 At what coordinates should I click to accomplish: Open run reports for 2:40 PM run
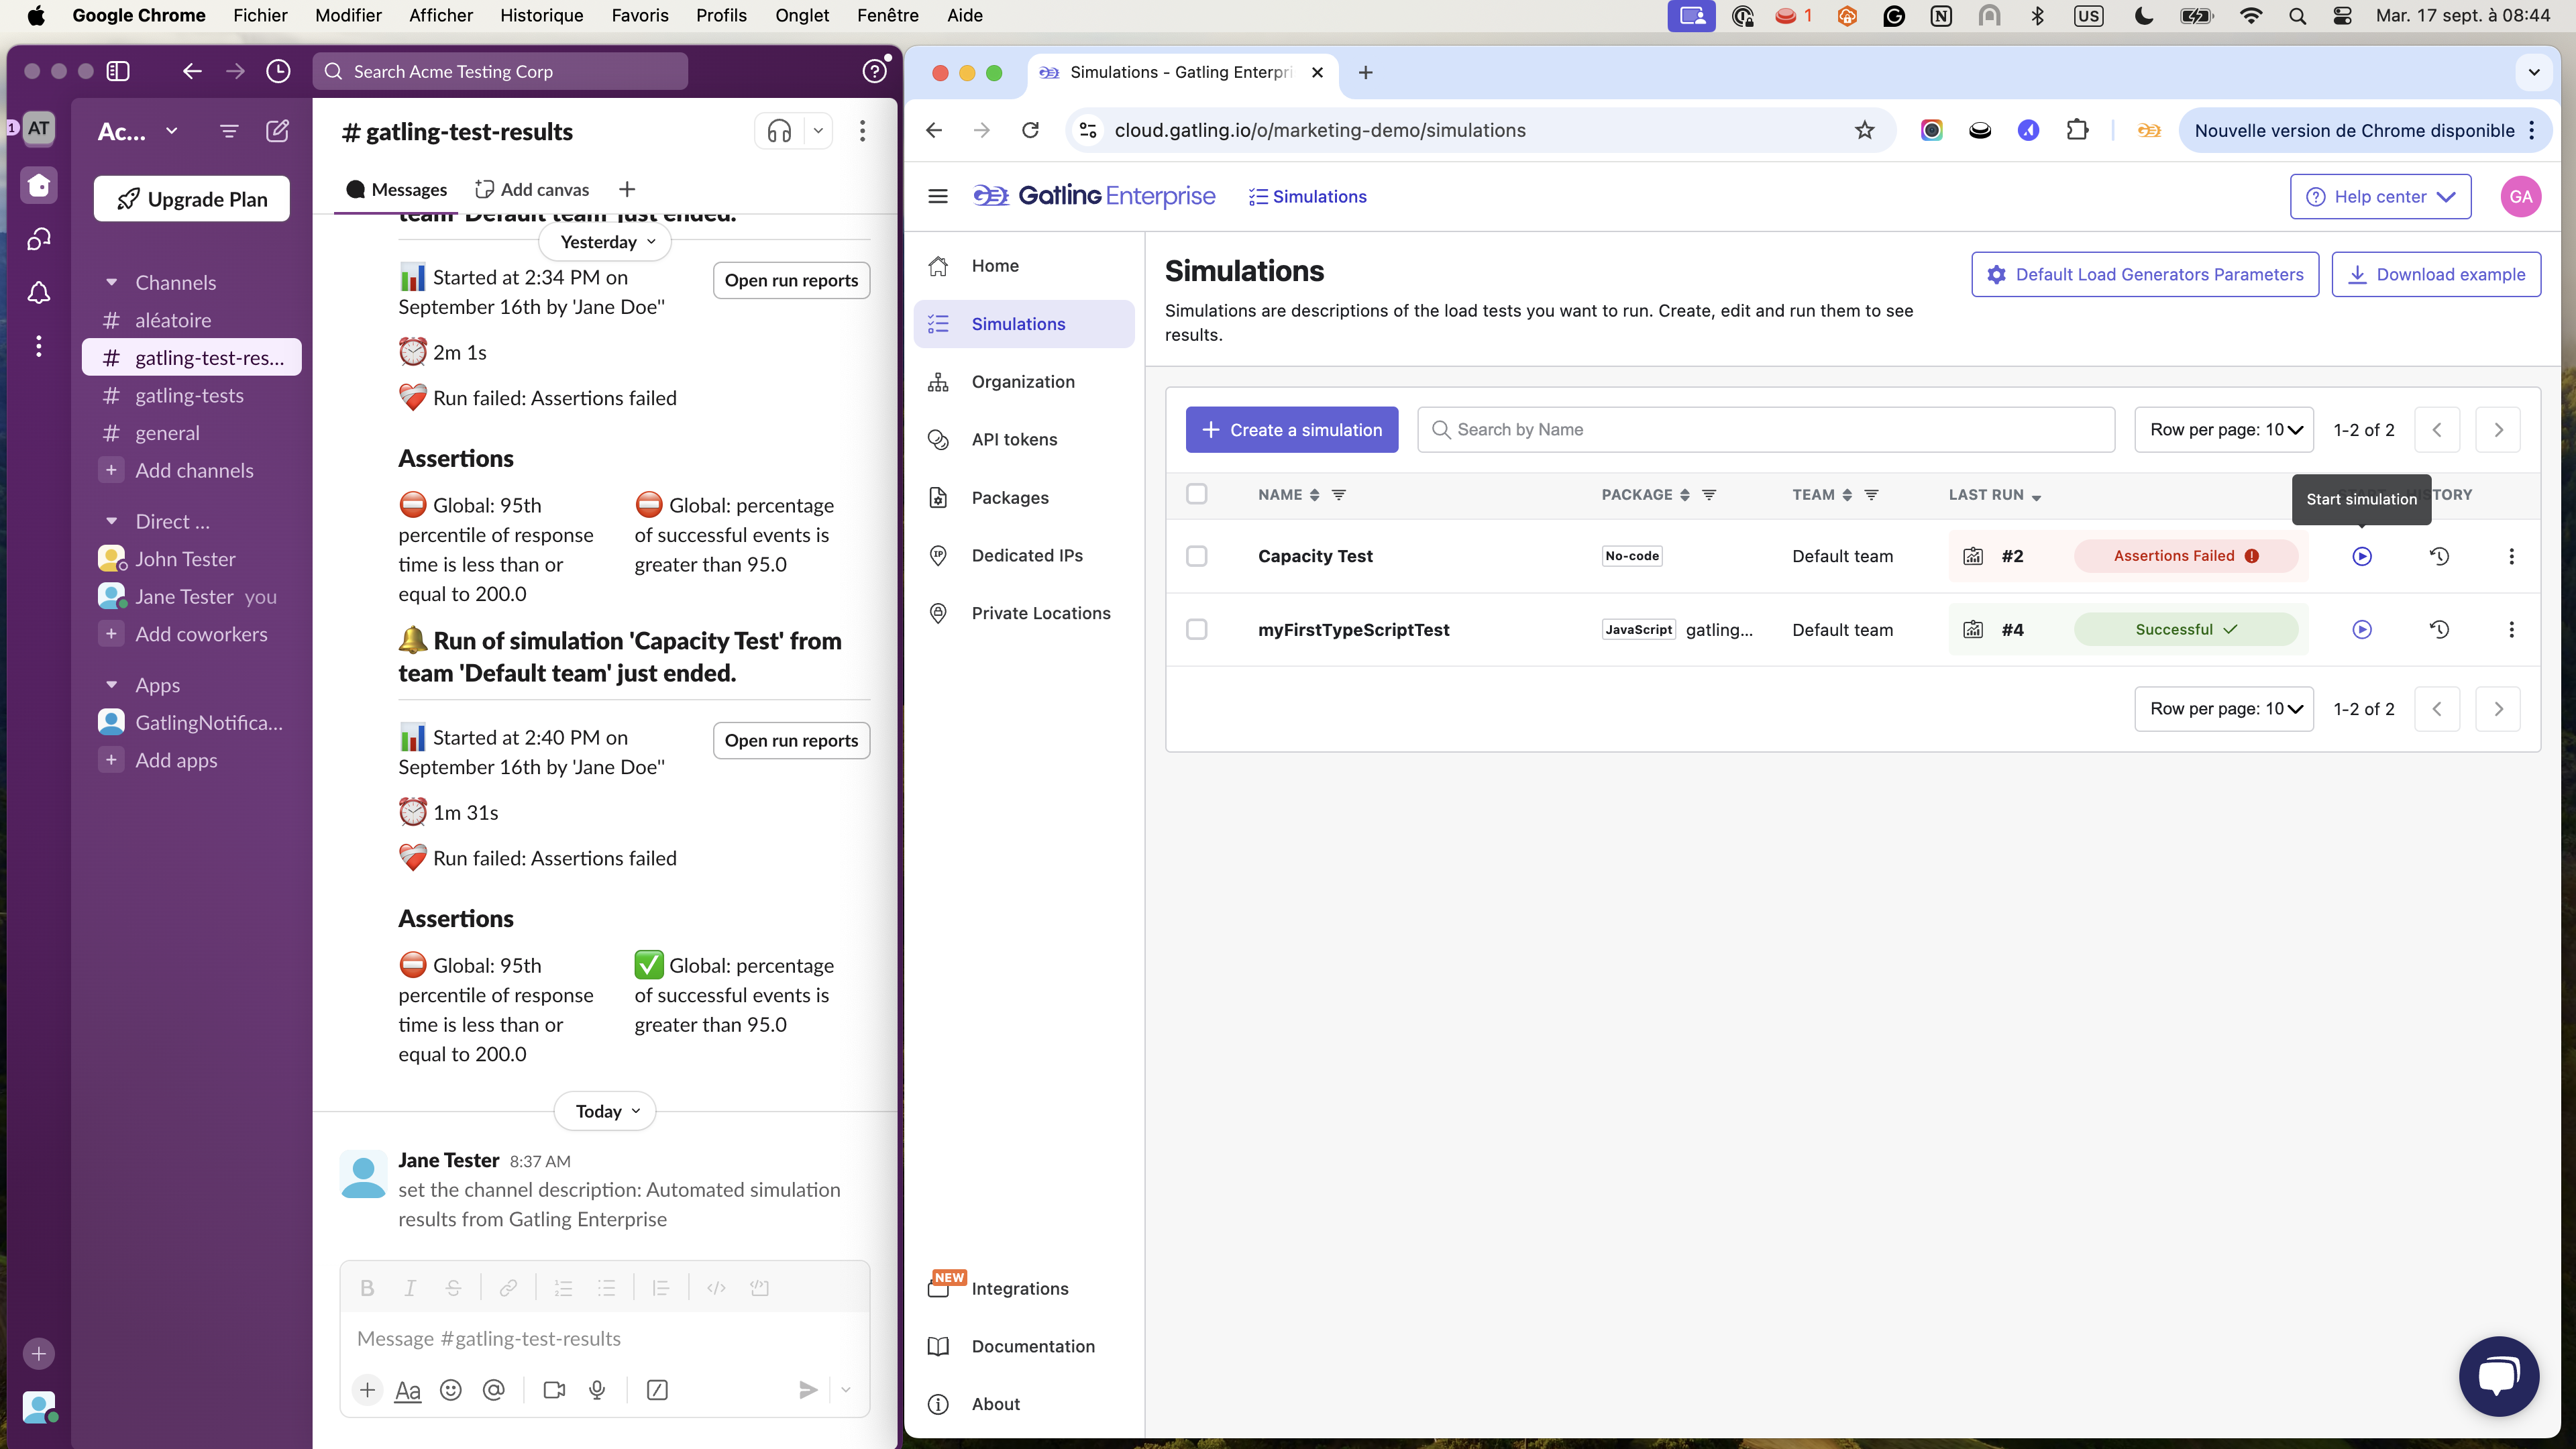(791, 741)
